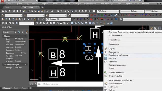The width and height of the screenshot is (162, 91).
Task: Choose Повернуть from context menu
Action: click(133, 62)
